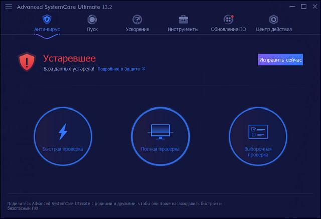Click the Полная проверка label
The image size is (321, 219).
(160, 149)
